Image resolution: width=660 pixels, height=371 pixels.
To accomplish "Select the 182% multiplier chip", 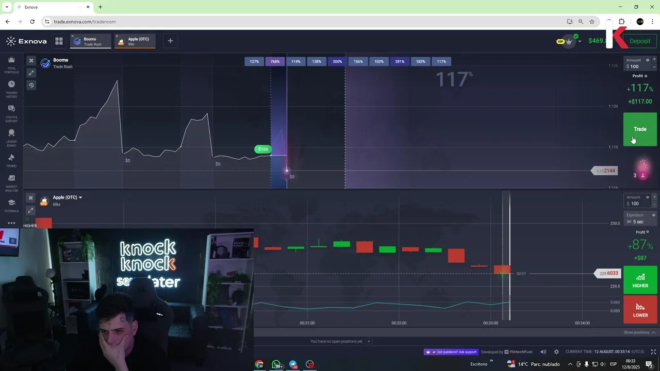I will (x=421, y=61).
